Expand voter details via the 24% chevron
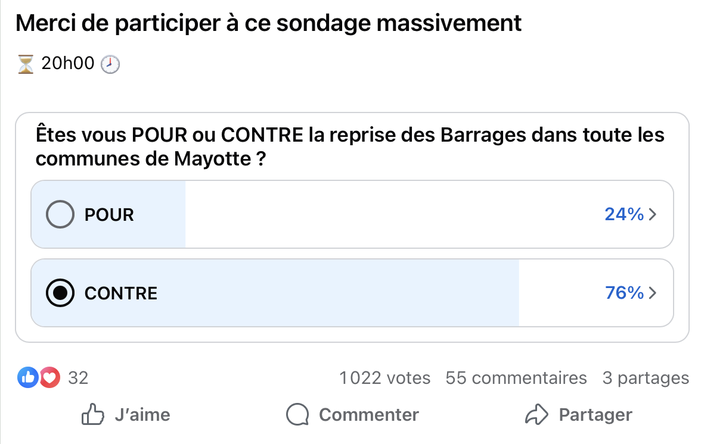 (652, 214)
